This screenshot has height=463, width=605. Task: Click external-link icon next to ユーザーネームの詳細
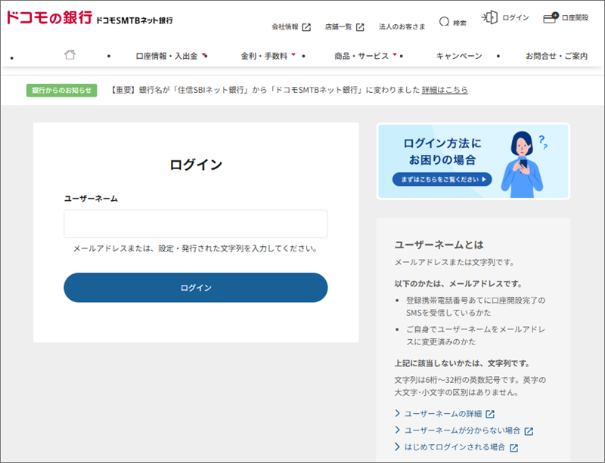tap(490, 414)
